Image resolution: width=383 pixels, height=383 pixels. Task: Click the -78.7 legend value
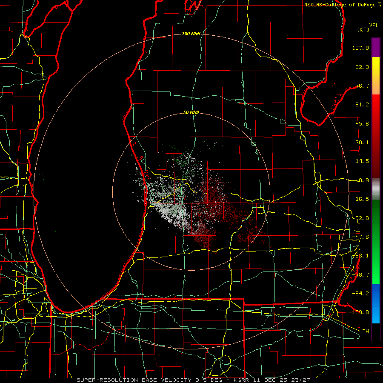(x=360, y=275)
